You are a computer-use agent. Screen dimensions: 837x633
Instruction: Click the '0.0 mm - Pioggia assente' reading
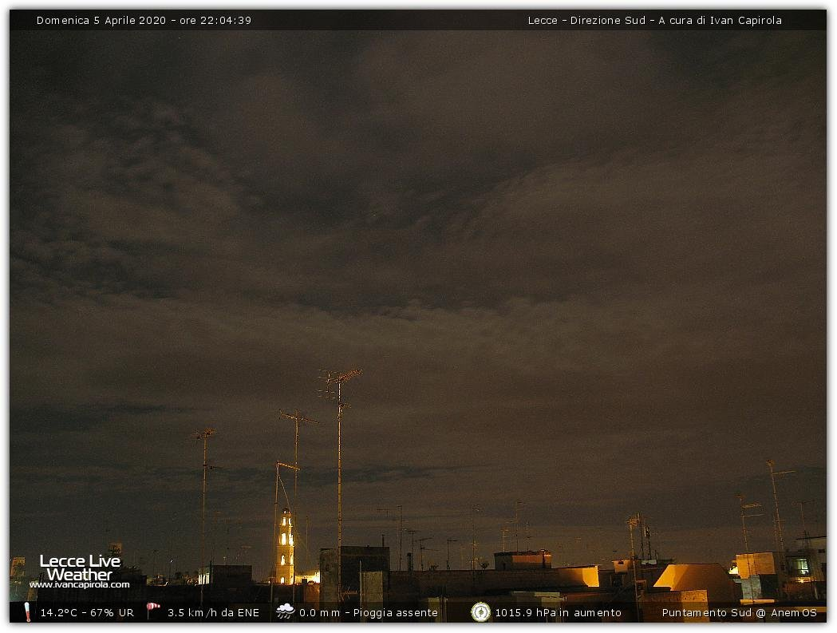(x=369, y=613)
